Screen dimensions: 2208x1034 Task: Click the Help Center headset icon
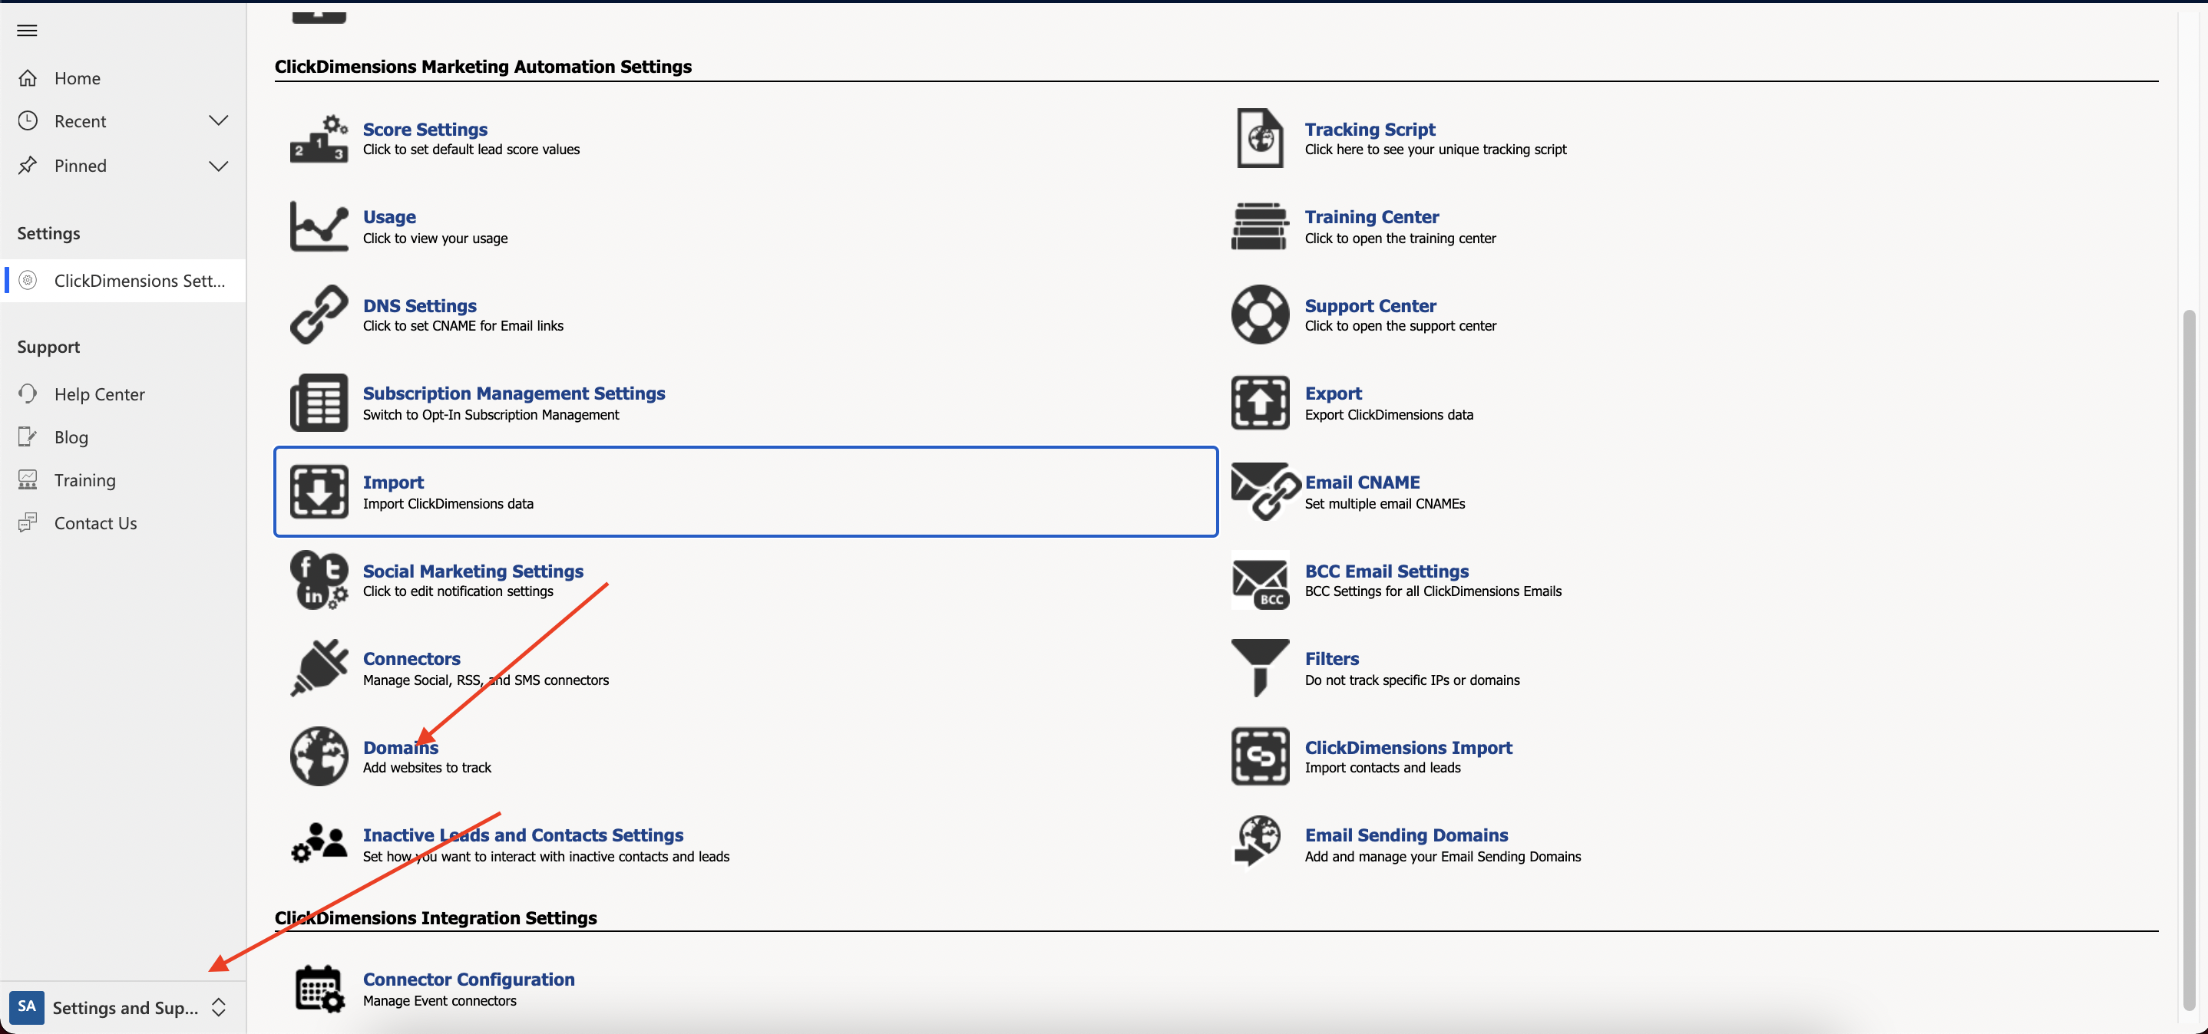(x=28, y=394)
